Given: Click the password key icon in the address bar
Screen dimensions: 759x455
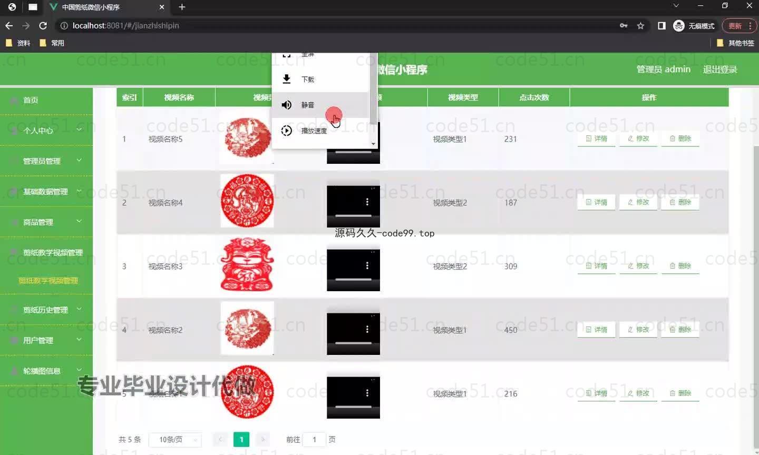Looking at the screenshot, I should pyautogui.click(x=624, y=25).
